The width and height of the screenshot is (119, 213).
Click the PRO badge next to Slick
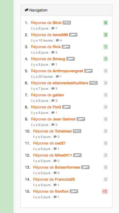click(67, 23)
